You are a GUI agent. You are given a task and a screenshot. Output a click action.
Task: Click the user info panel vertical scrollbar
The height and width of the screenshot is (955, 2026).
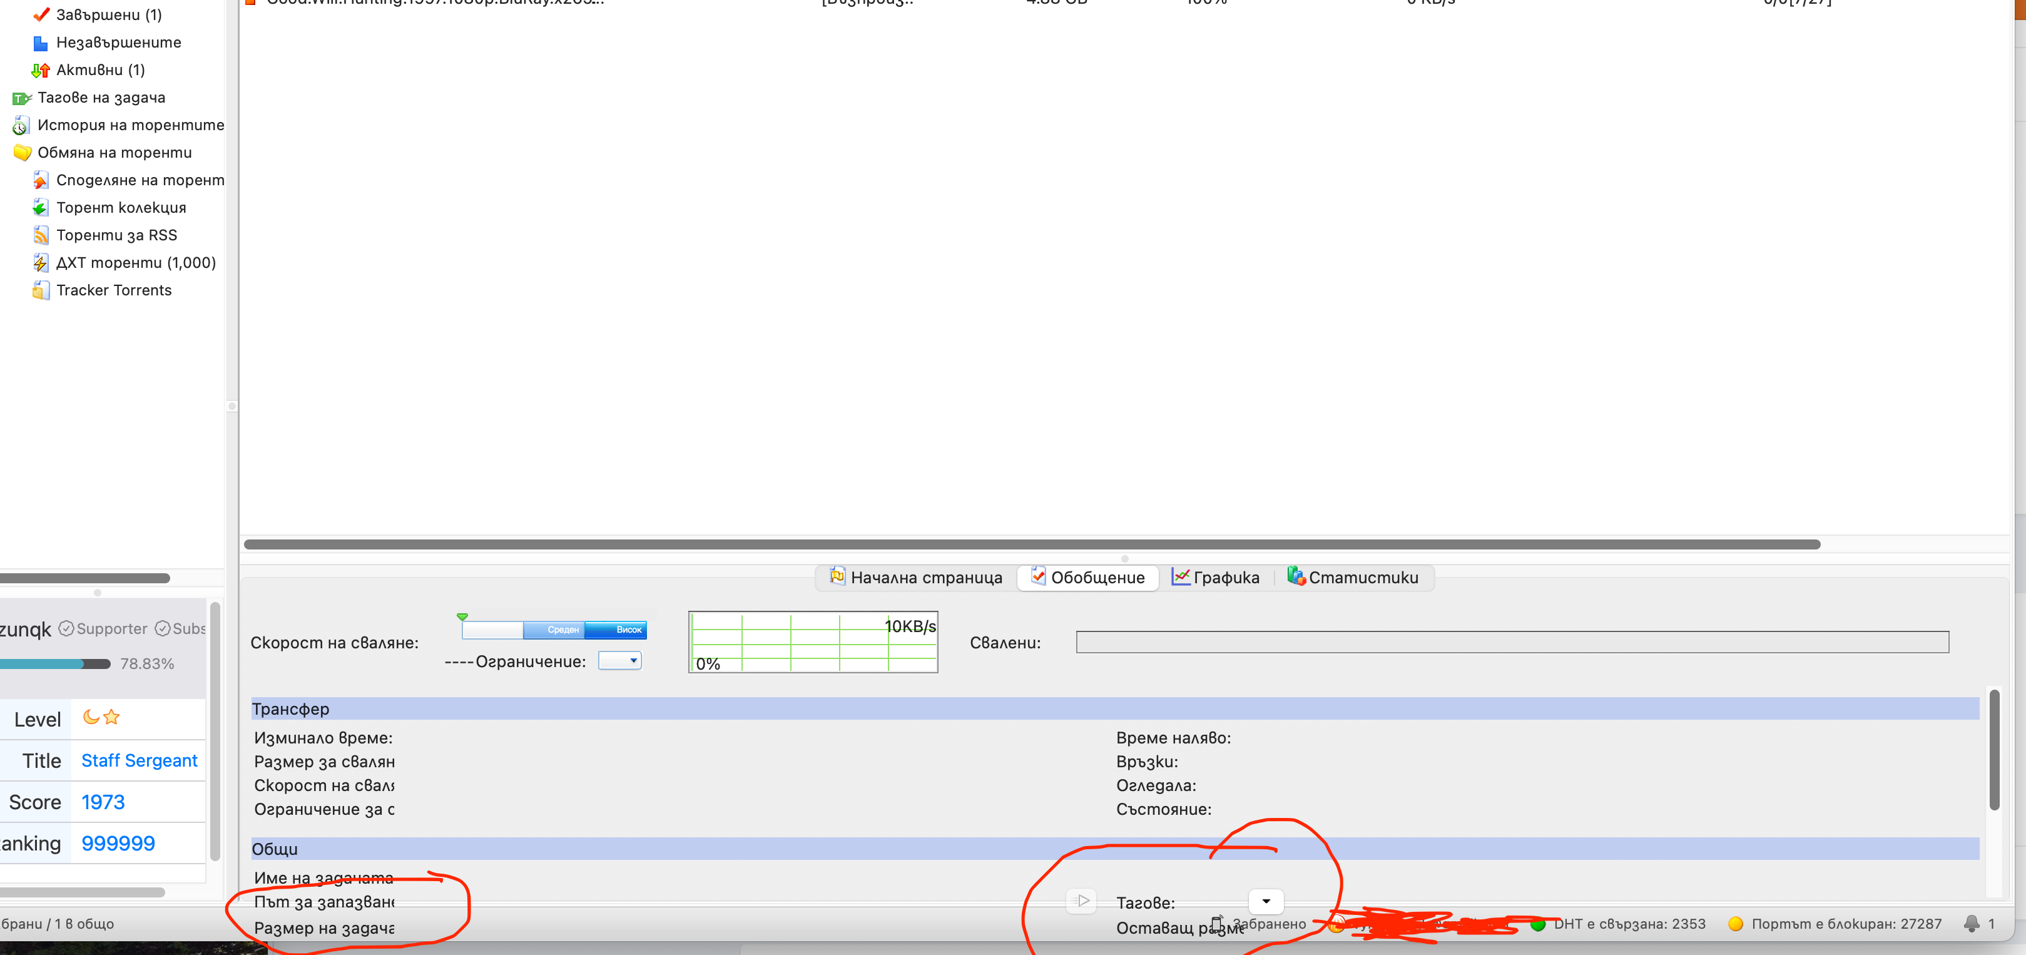tap(215, 731)
